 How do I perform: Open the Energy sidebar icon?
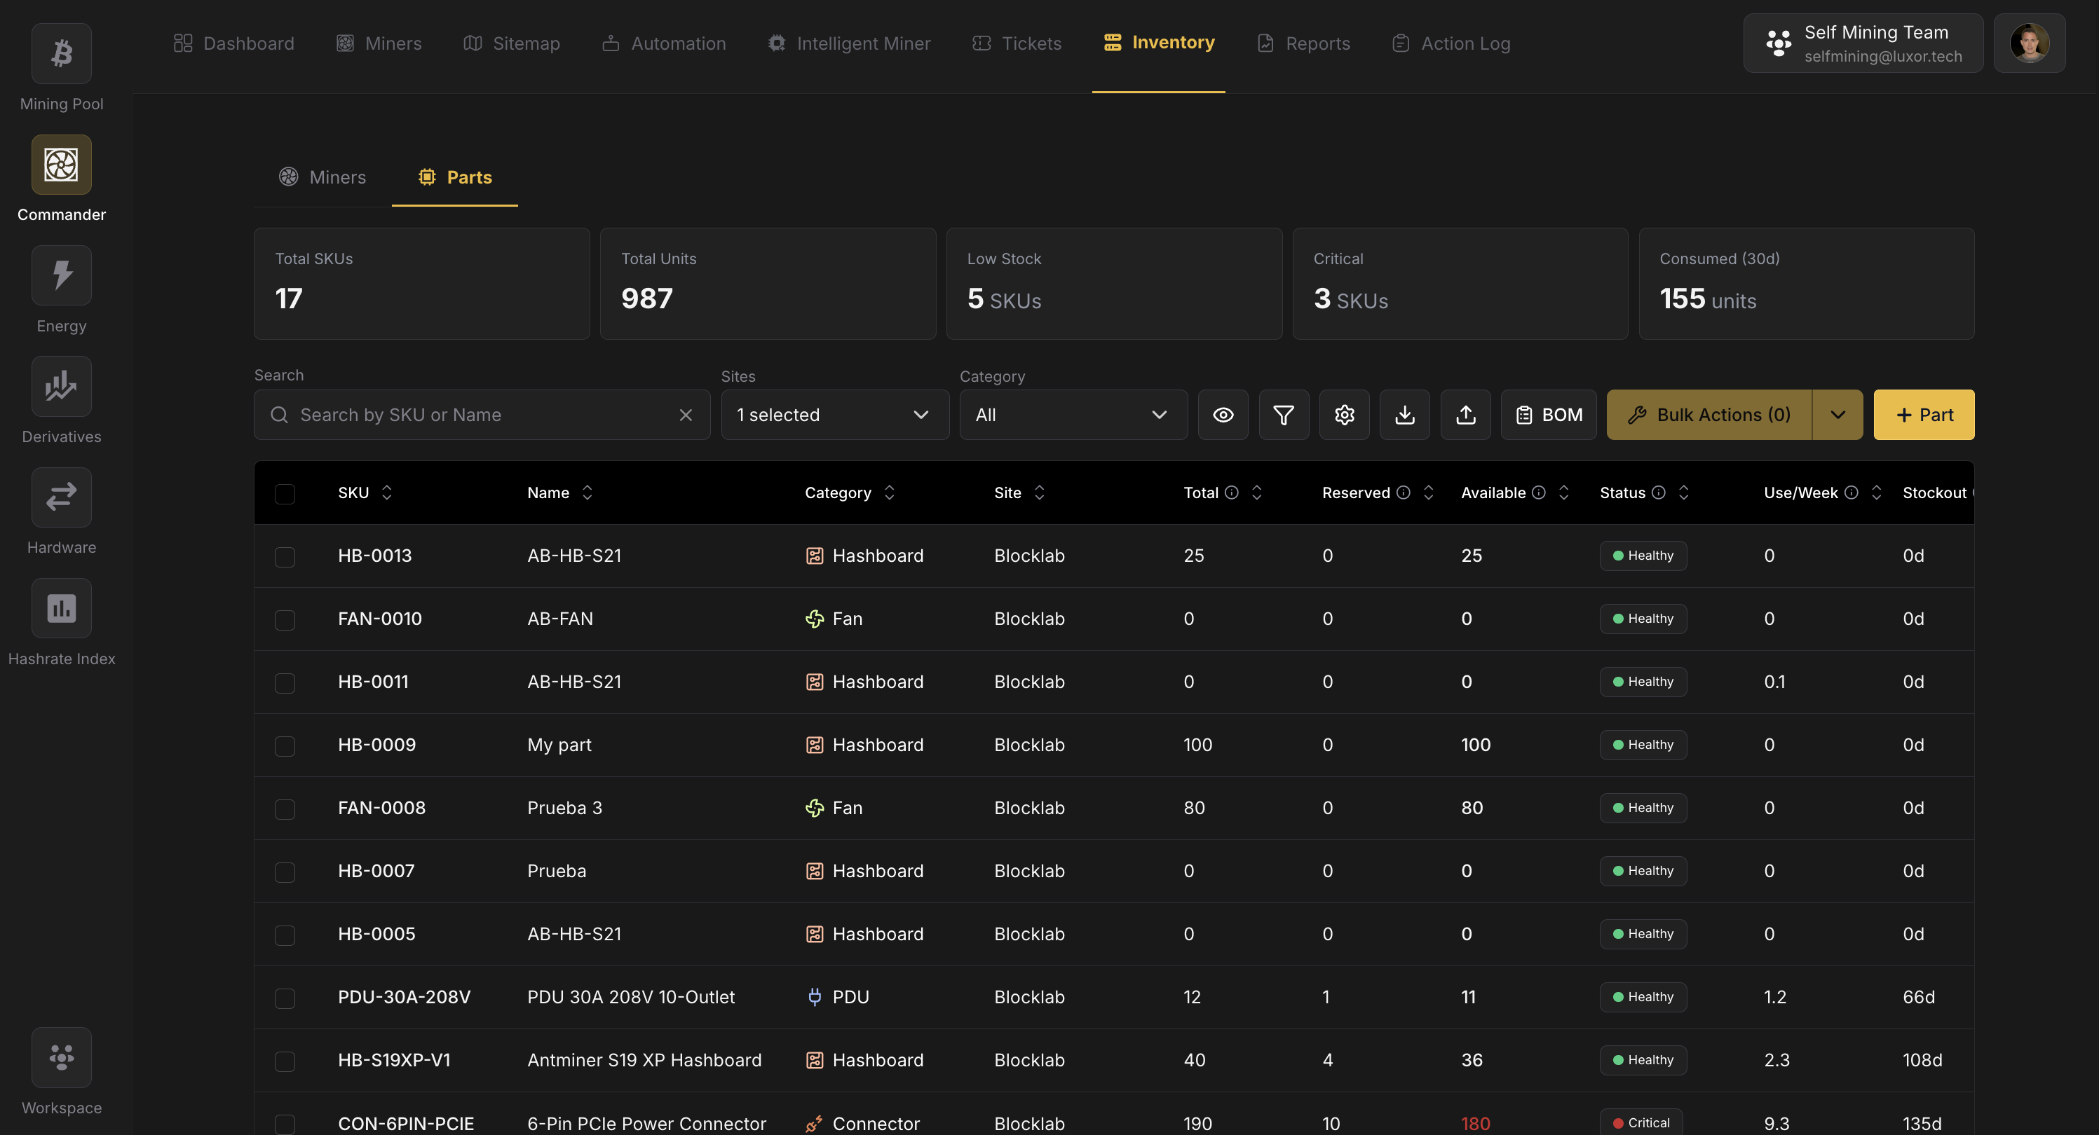click(x=61, y=275)
